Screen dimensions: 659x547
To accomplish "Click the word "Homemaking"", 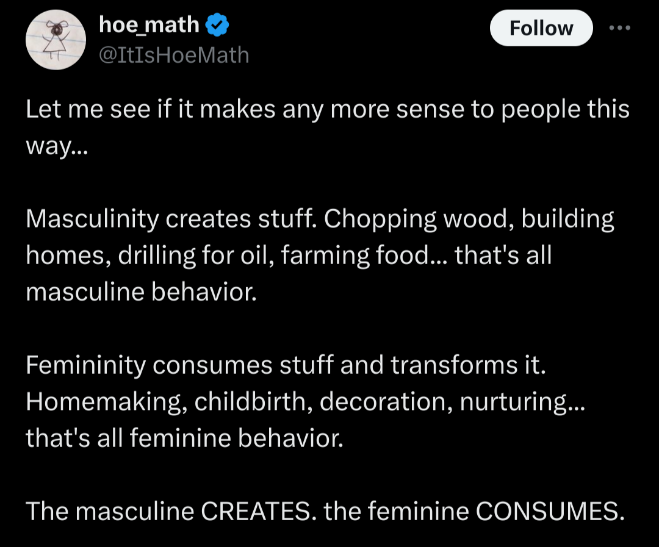I will (x=106, y=402).
